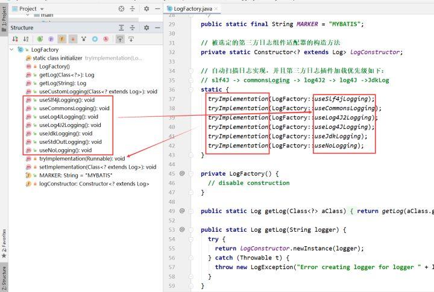Select useSlf4jLogging() in Structure tree
Screen dimensions: 434x292
65,100
